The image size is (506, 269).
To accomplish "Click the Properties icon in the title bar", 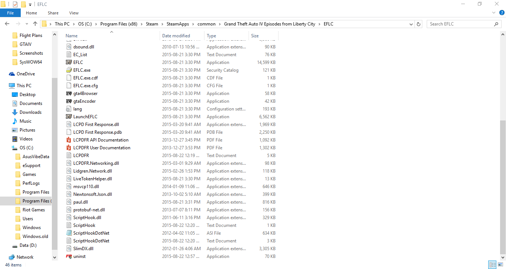I will [x=15, y=4].
